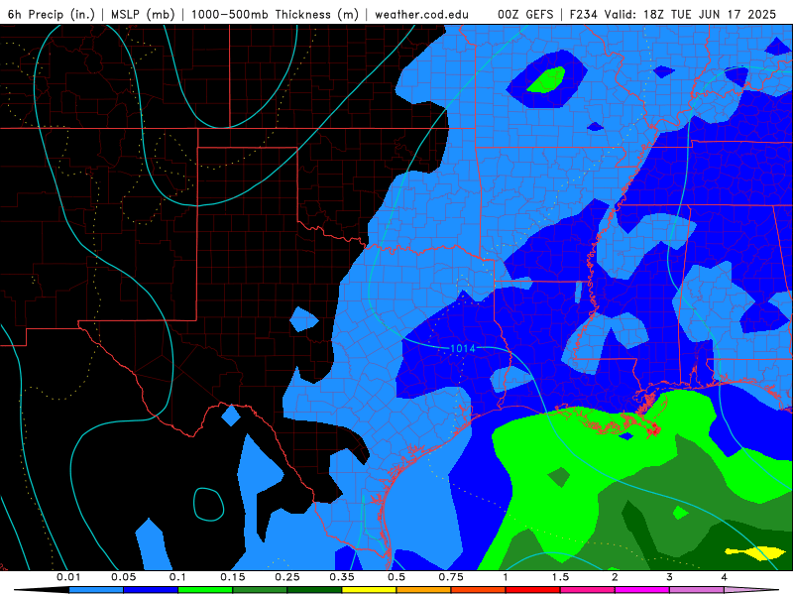Click the dark blue 0.05–0.1 legend swatch

point(151,590)
